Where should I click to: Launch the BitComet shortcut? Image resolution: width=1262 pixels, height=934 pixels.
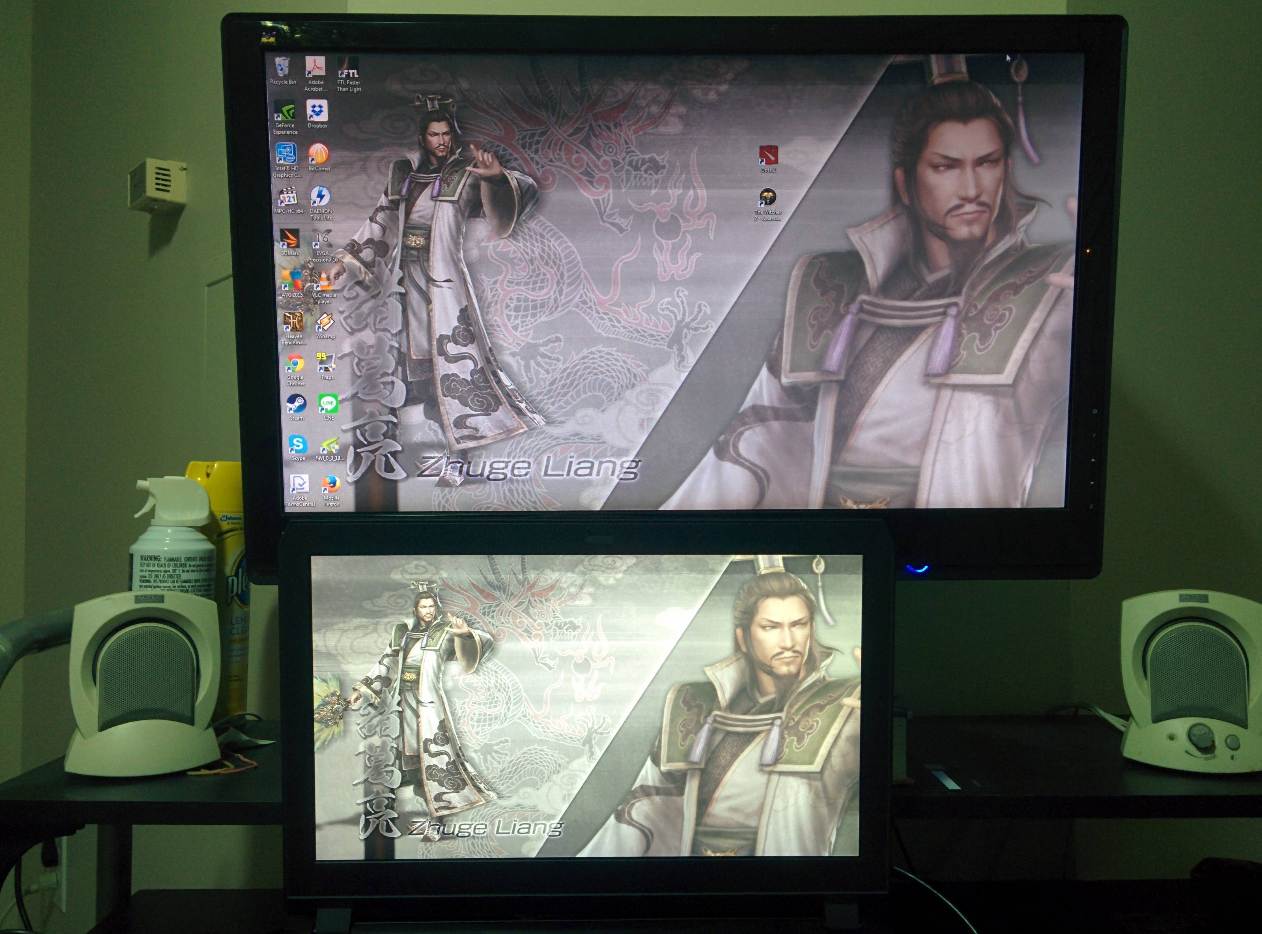pyautogui.click(x=319, y=158)
